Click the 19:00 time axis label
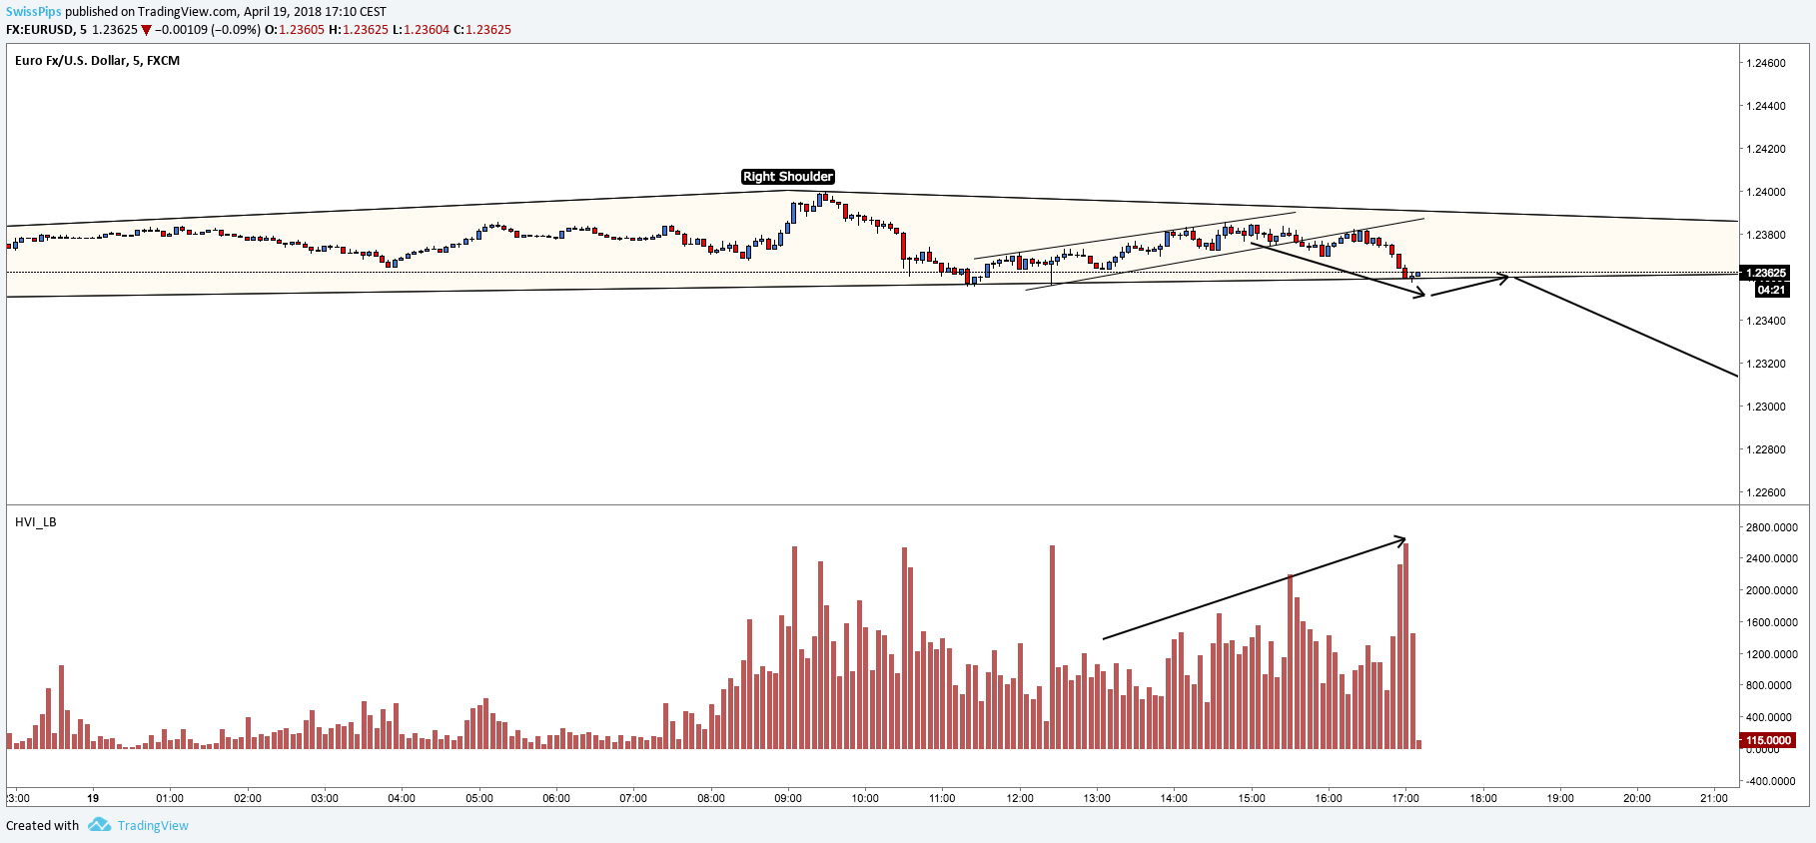 click(x=1560, y=798)
